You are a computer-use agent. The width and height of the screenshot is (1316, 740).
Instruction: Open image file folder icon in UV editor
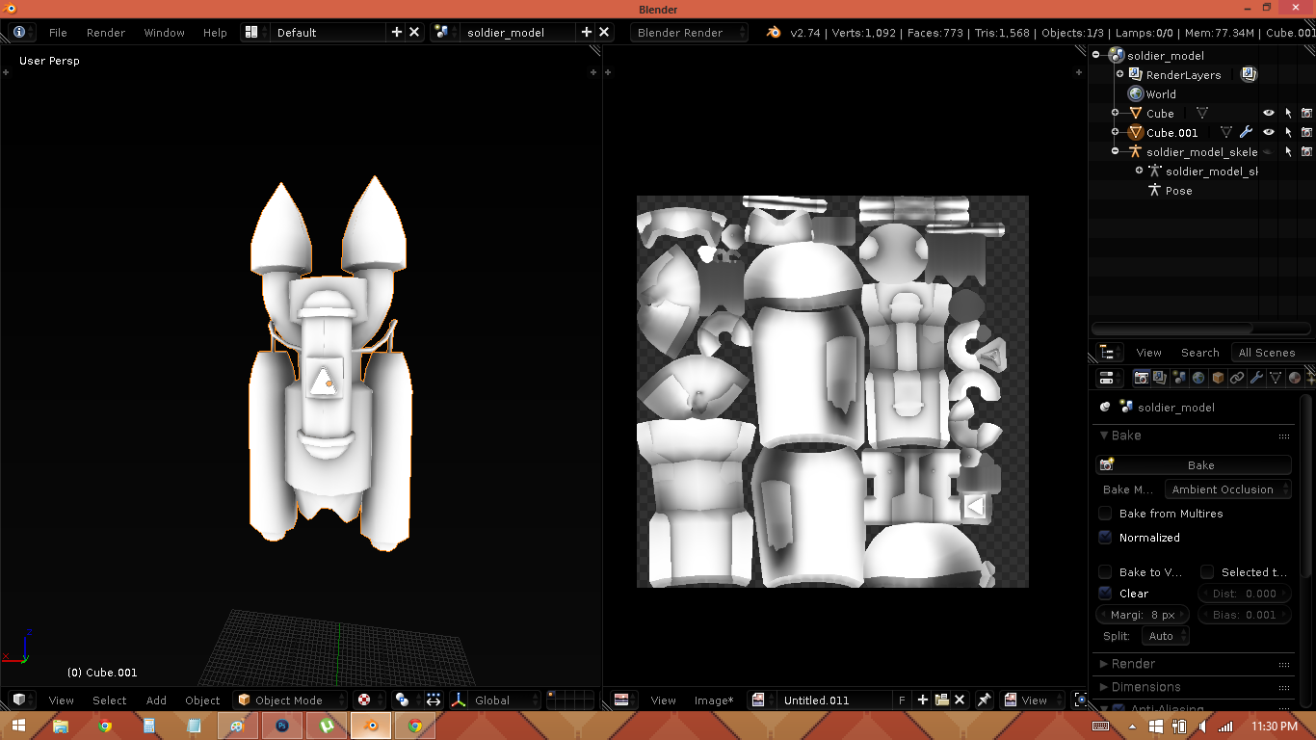[941, 700]
